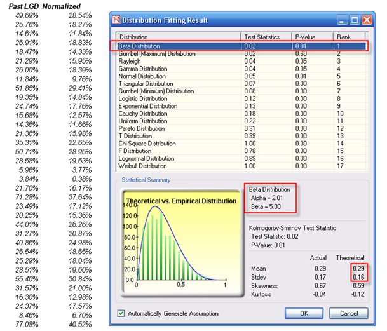Viewport: 387px width, 331px height.
Task: Select the Uniform Distribution row
Action: 242,121
